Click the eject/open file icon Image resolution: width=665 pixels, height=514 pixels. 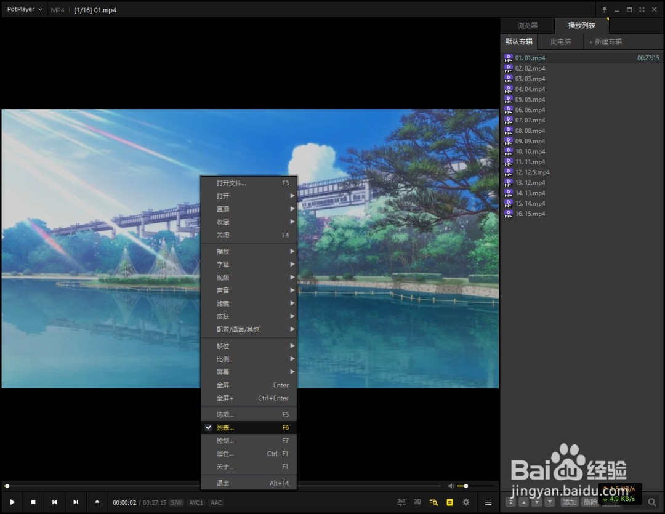[x=97, y=502]
